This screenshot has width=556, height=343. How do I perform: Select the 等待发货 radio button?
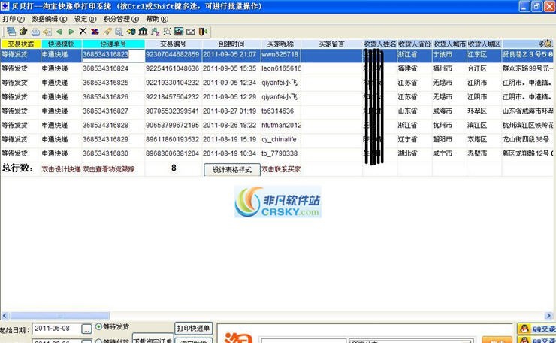pos(98,326)
